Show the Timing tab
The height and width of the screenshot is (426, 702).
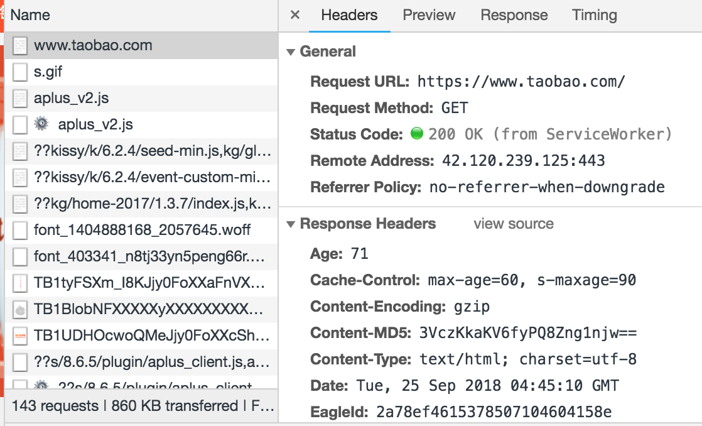click(594, 15)
